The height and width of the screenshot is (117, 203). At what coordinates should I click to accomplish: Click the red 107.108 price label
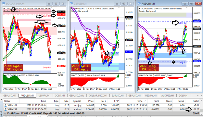pos(61,15)
